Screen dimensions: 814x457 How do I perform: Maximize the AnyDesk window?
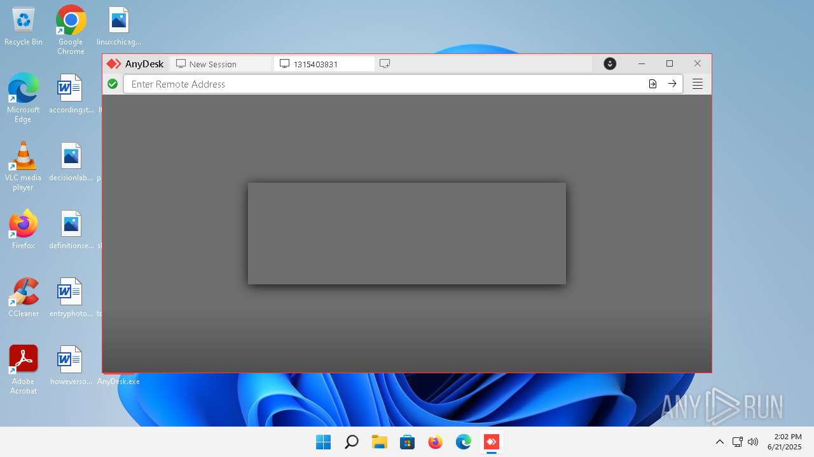point(670,63)
